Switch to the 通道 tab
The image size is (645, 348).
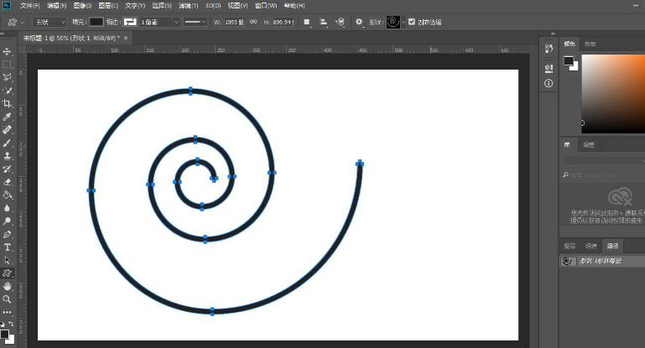pos(591,246)
